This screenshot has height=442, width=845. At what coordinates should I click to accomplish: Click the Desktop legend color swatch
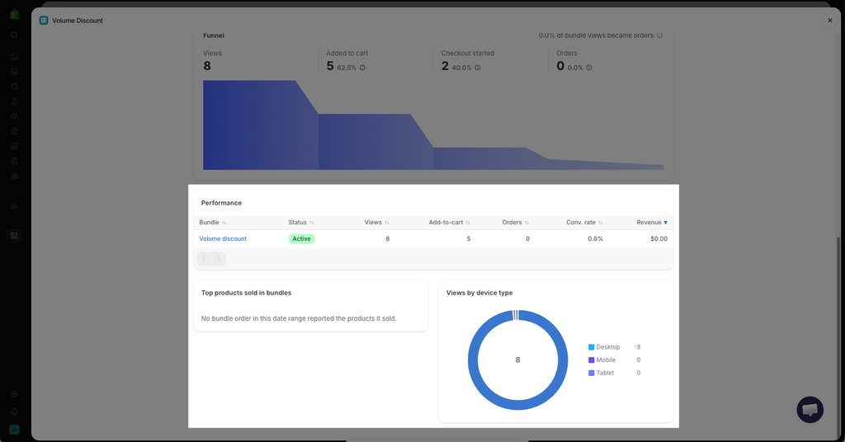[591, 347]
